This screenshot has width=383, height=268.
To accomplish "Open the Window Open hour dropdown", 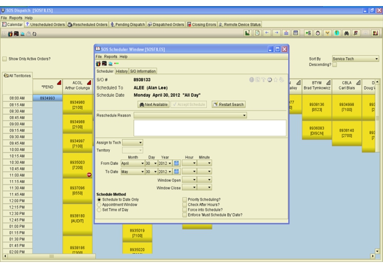I will pos(189,180).
